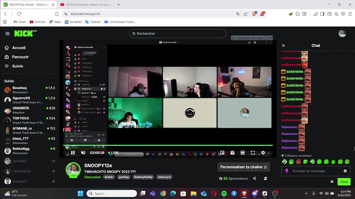Open help on the download overlay
The image size is (355, 199).
268,38
